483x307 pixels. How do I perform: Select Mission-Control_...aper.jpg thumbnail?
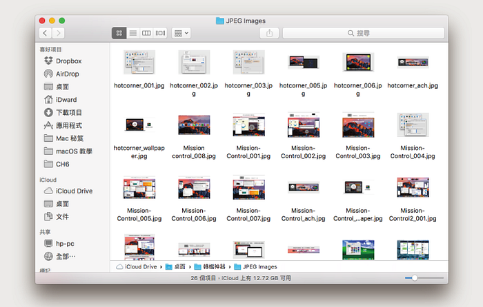(358, 187)
